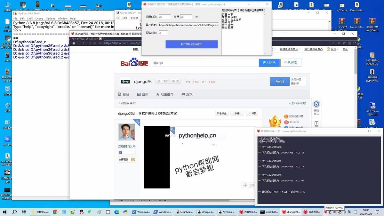The height and width of the screenshot is (216, 384).
Task: Open the Python icon on the taskbar
Action: (x=125, y=212)
